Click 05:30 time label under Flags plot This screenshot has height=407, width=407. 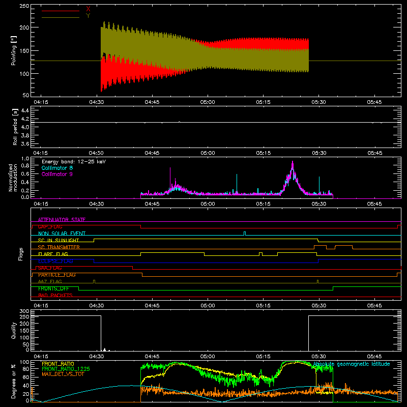click(x=319, y=306)
